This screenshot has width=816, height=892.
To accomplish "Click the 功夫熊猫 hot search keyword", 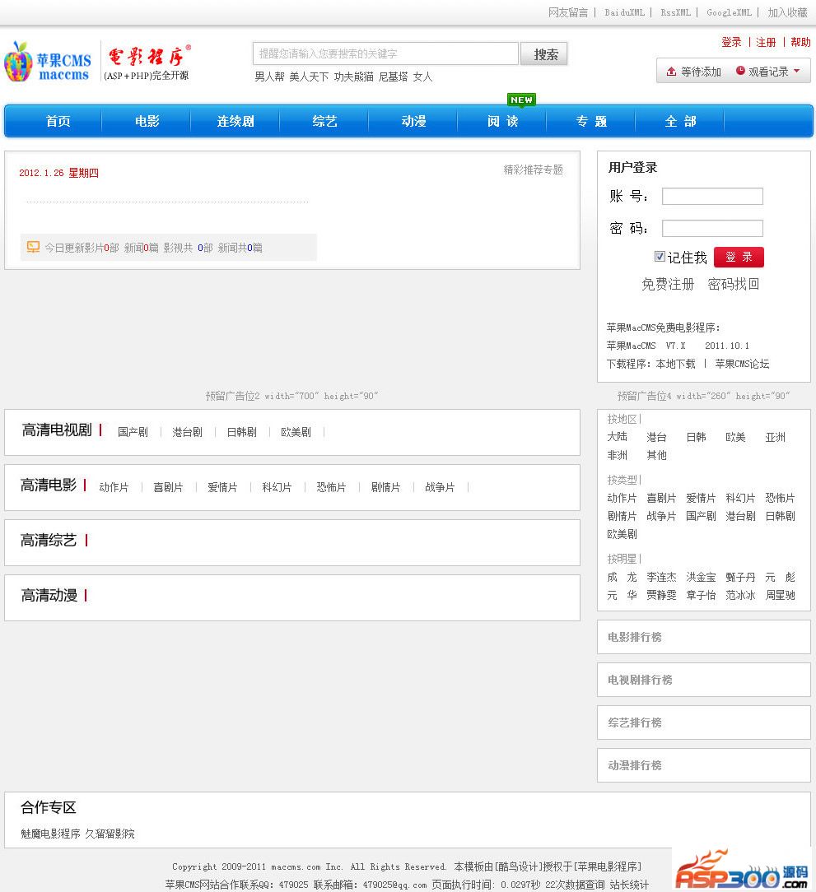I will tap(353, 77).
